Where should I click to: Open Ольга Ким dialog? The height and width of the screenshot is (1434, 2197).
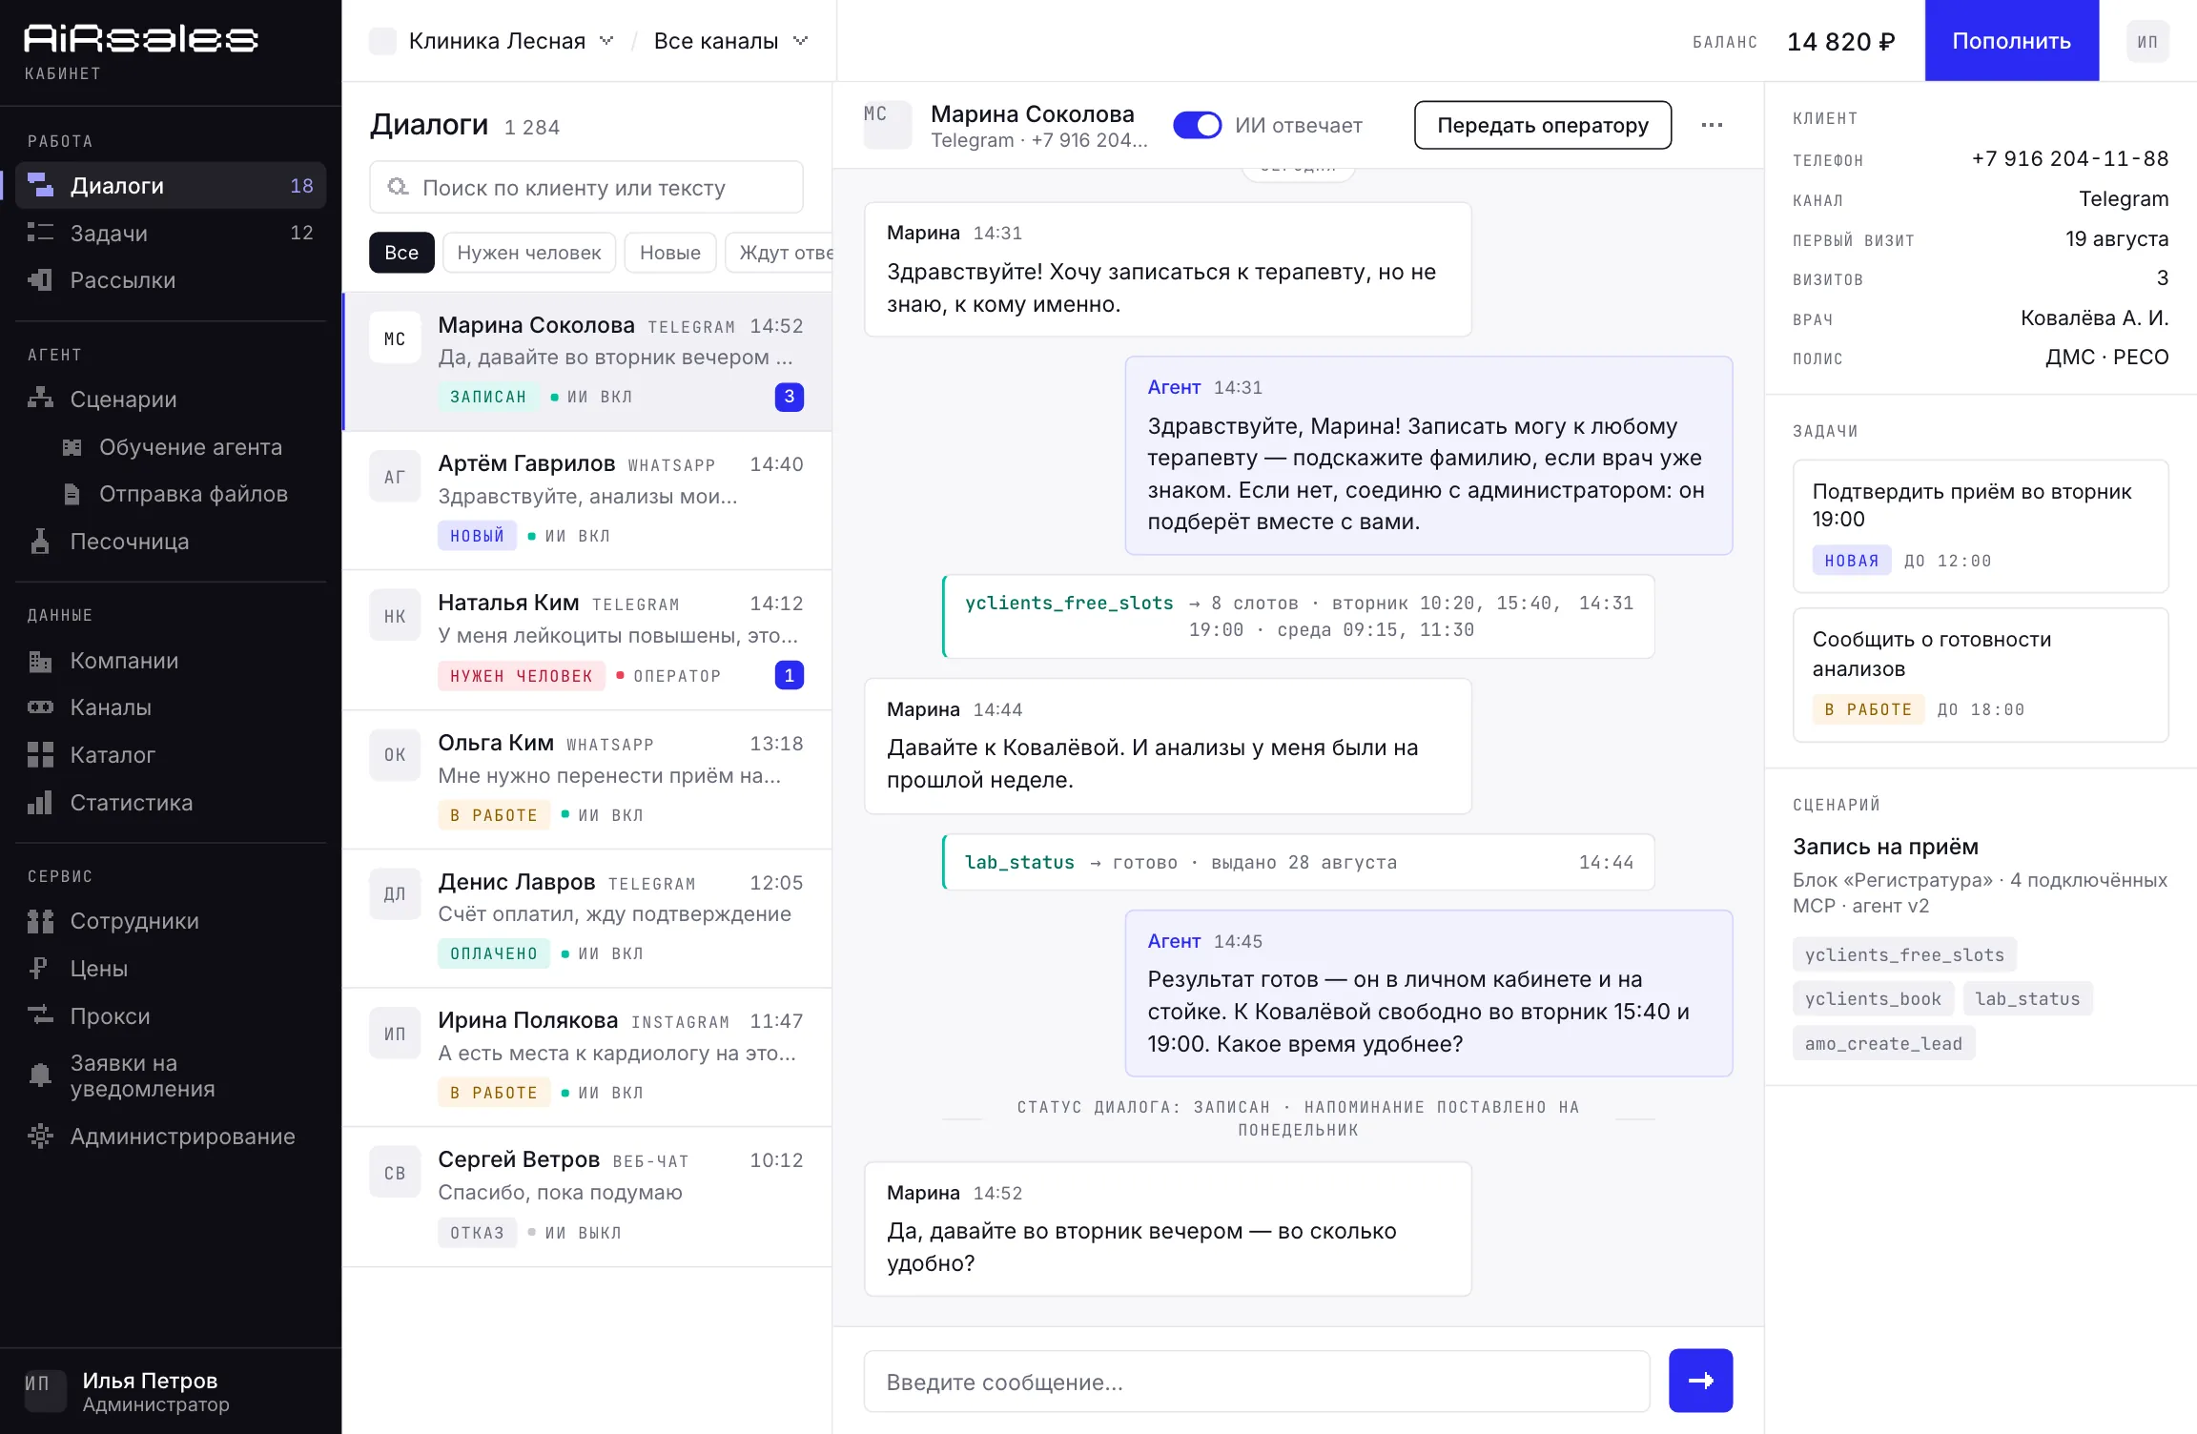586,780
